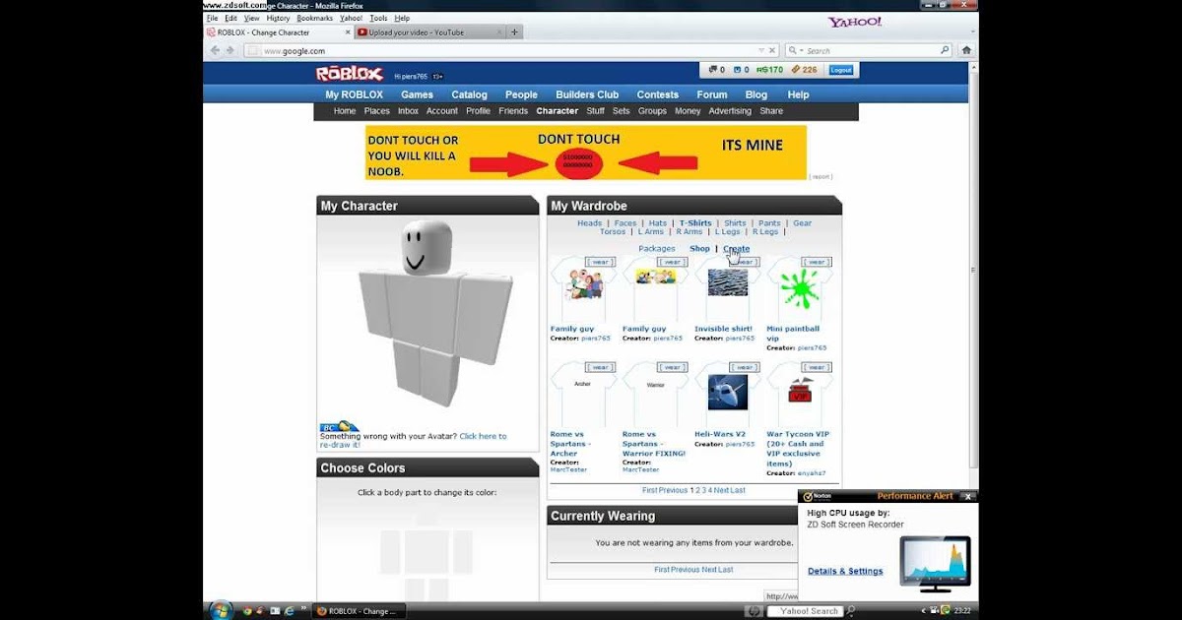Wear the Invisible shirt t-shirt
1182x620 pixels.
745,262
